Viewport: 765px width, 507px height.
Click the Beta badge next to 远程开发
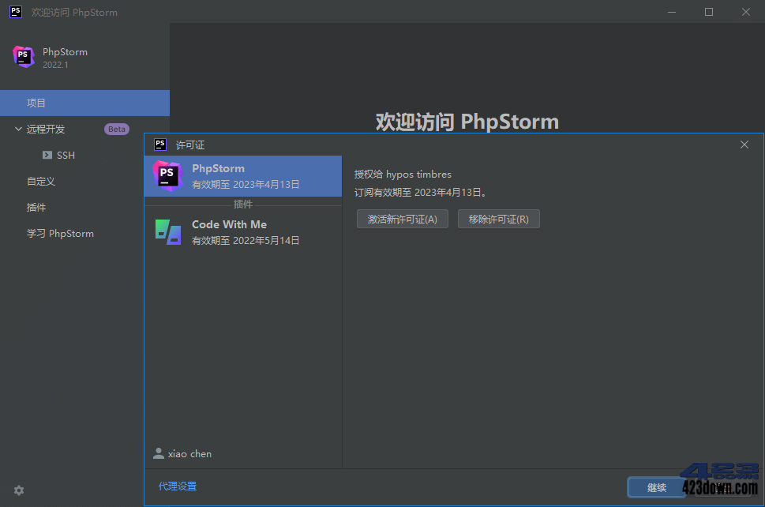pos(116,129)
